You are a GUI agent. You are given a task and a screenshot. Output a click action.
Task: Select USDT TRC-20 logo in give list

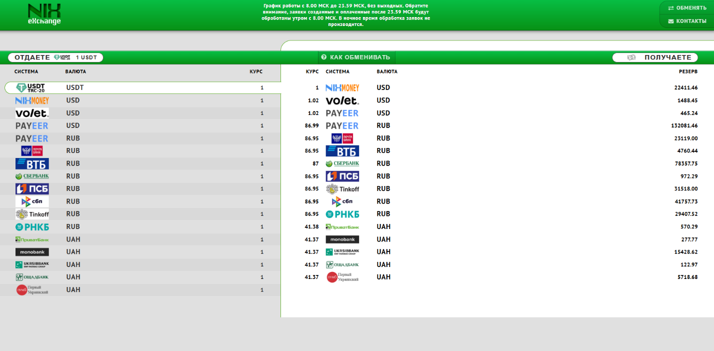pos(31,87)
